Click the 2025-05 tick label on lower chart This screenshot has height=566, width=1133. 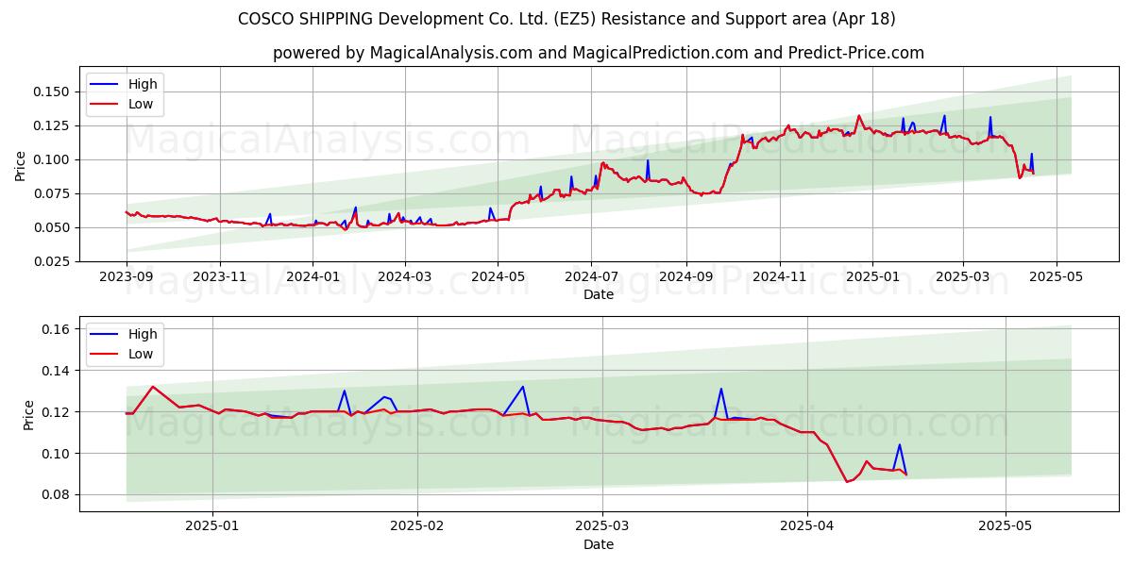tap(1006, 527)
